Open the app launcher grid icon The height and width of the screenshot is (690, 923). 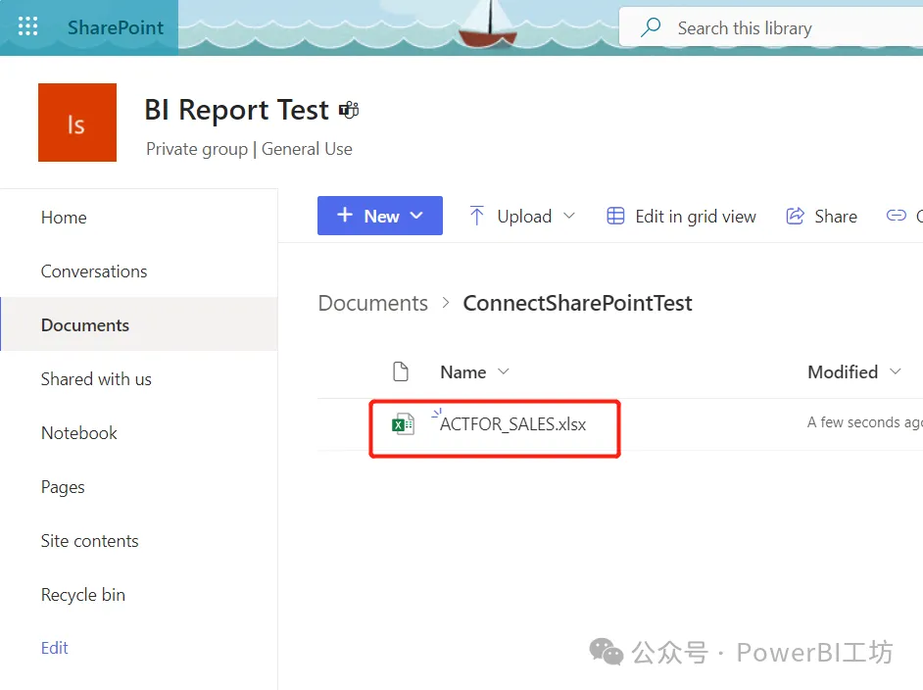(27, 26)
